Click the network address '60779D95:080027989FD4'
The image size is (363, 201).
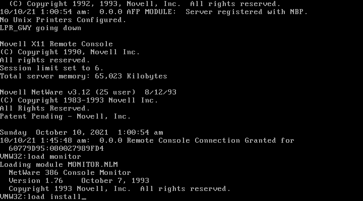coord(56,149)
